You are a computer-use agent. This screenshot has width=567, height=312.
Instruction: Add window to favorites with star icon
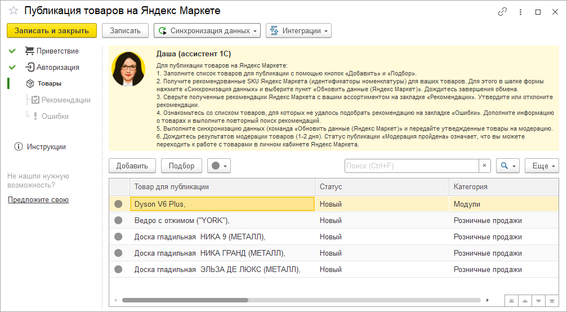(x=14, y=11)
